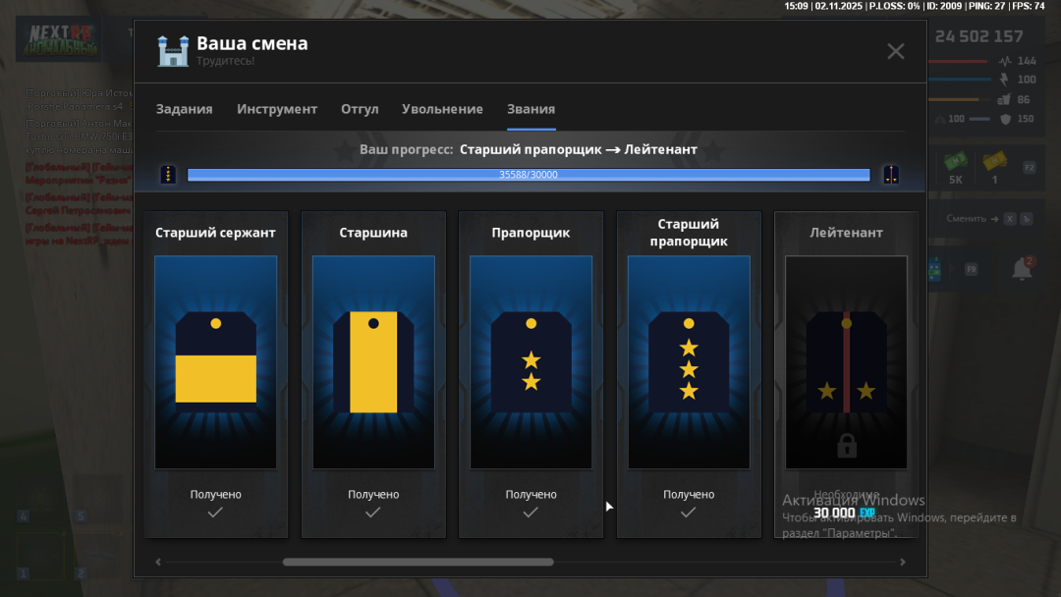Click the lock icon on Лейтенант card
1061x597 pixels.
(846, 444)
